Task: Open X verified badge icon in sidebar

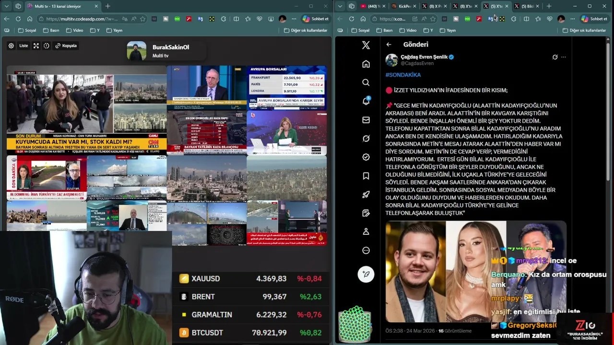Action: (366, 157)
